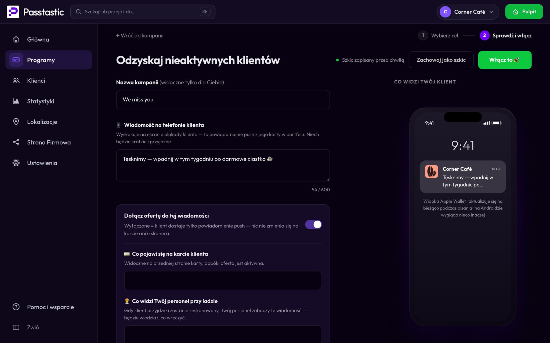This screenshot has width=550, height=343.
Task: Focus the Nazwa kampanii input field
Action: (223, 100)
